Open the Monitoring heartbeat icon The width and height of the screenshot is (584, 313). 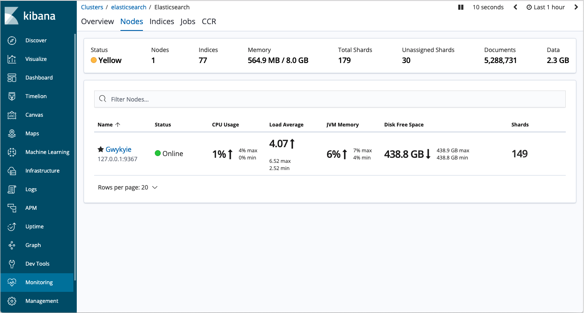(12, 283)
